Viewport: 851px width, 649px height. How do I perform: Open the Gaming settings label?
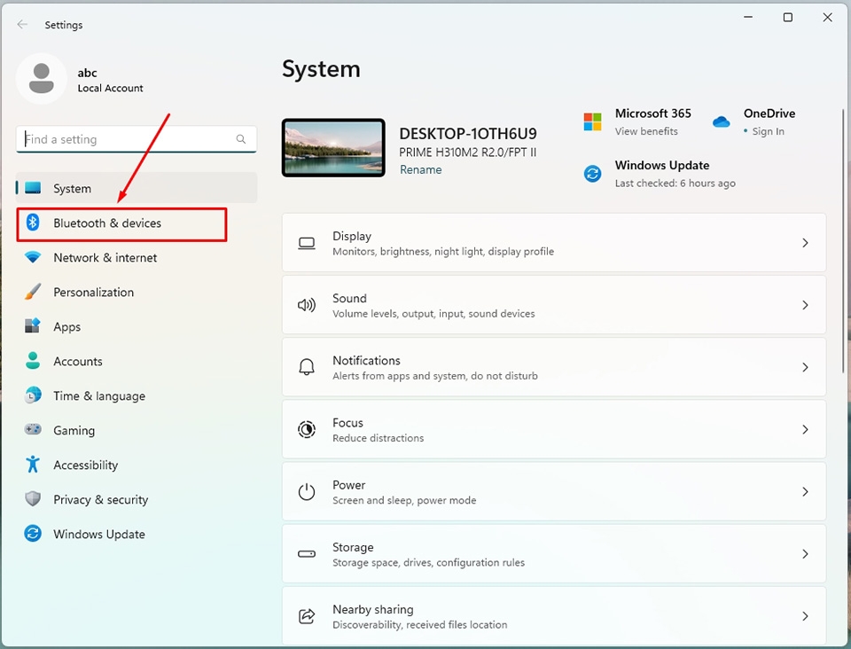coord(74,430)
